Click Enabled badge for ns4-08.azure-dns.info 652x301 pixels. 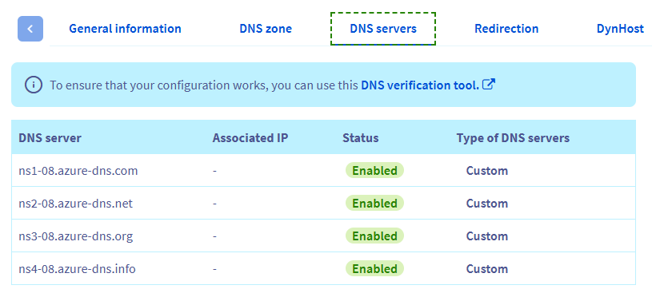point(374,268)
